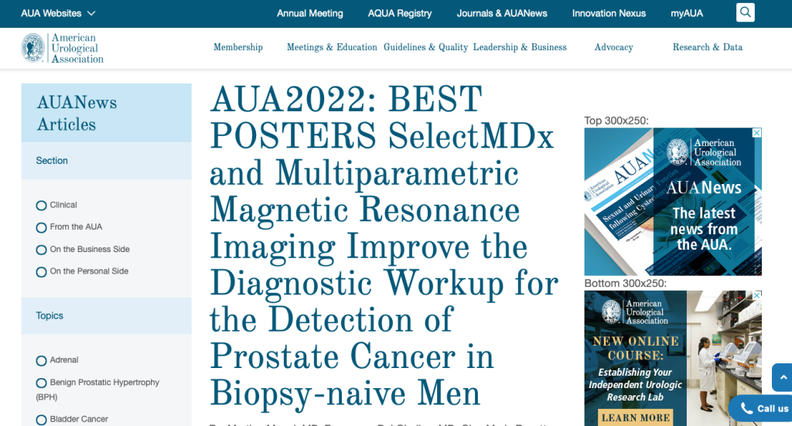Image resolution: width=792 pixels, height=426 pixels.
Task: Open Leadership & Business menu
Action: (520, 47)
